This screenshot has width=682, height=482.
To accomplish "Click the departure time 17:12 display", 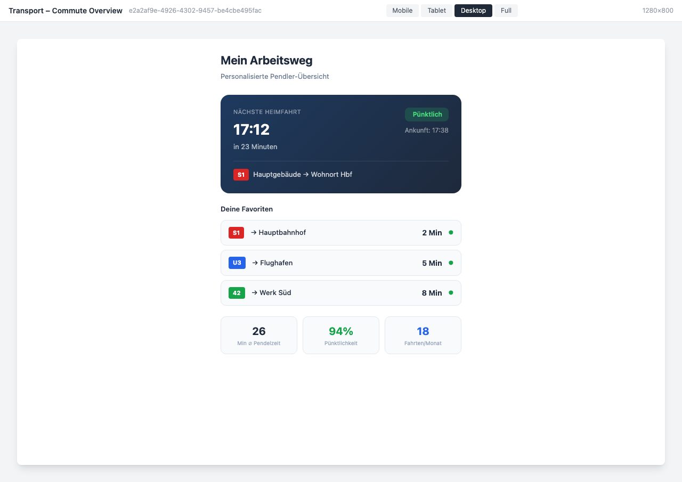I will coord(251,129).
